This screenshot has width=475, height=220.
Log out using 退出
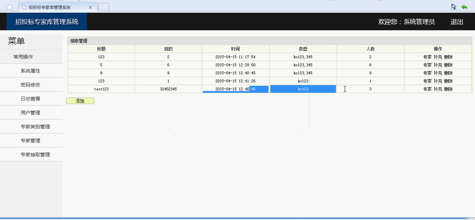[457, 22]
